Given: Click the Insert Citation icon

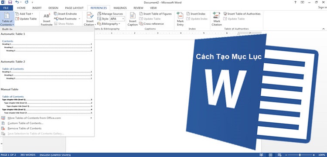Looking at the screenshot, I should pyautogui.click(x=90, y=16).
